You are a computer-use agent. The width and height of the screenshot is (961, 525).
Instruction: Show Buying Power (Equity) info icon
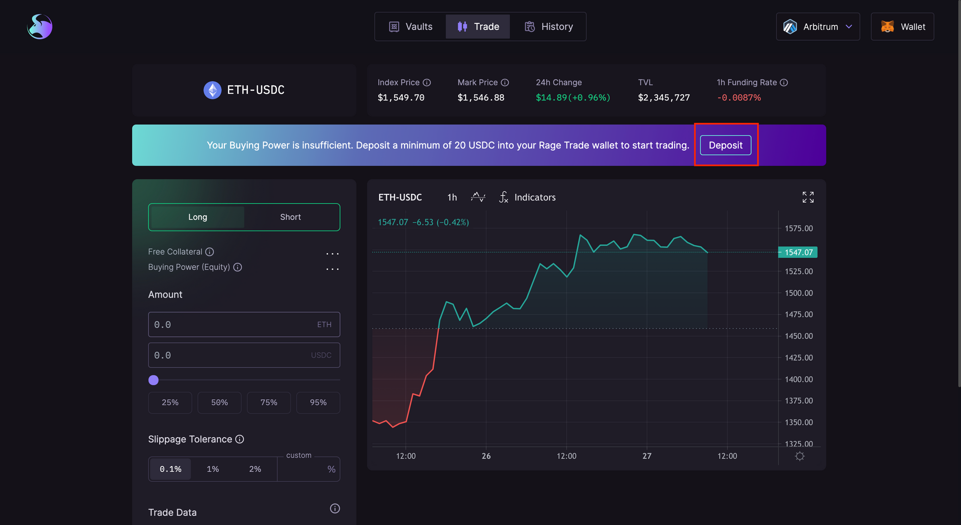click(x=237, y=267)
